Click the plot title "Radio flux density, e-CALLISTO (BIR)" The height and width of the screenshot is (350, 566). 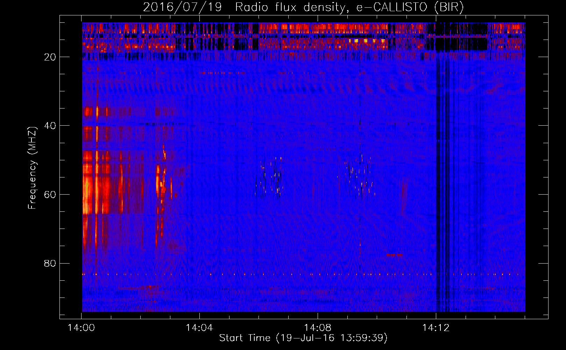pyautogui.click(x=349, y=7)
